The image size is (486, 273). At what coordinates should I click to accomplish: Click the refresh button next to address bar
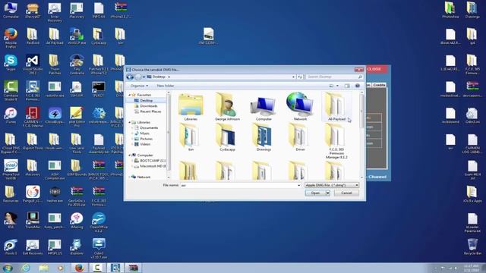click(x=300, y=77)
